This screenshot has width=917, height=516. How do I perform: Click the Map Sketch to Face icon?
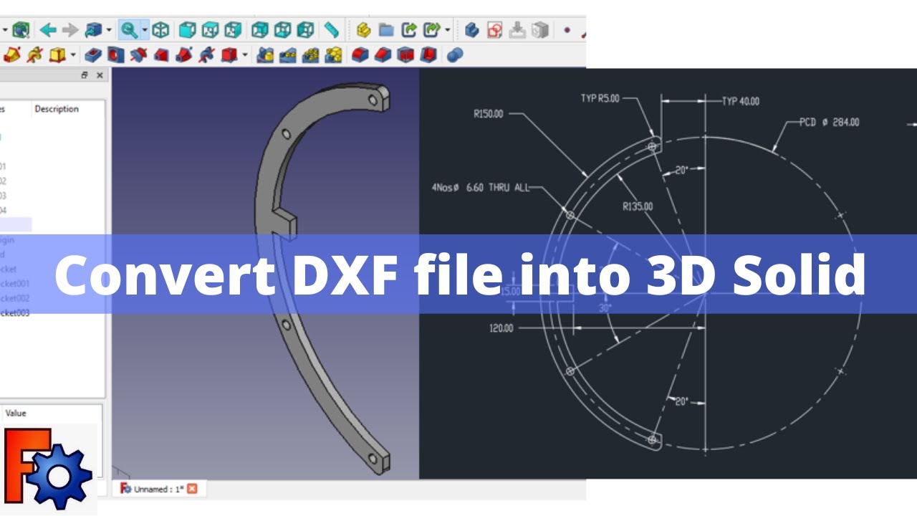pyautogui.click(x=540, y=30)
